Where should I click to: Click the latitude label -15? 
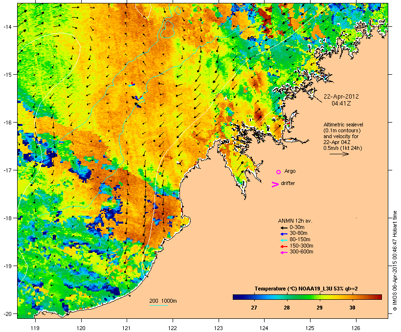7,75
